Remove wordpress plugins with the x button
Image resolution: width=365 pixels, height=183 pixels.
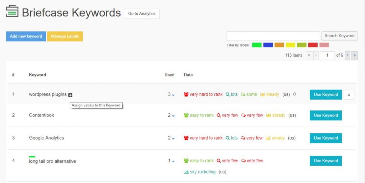click(x=349, y=95)
